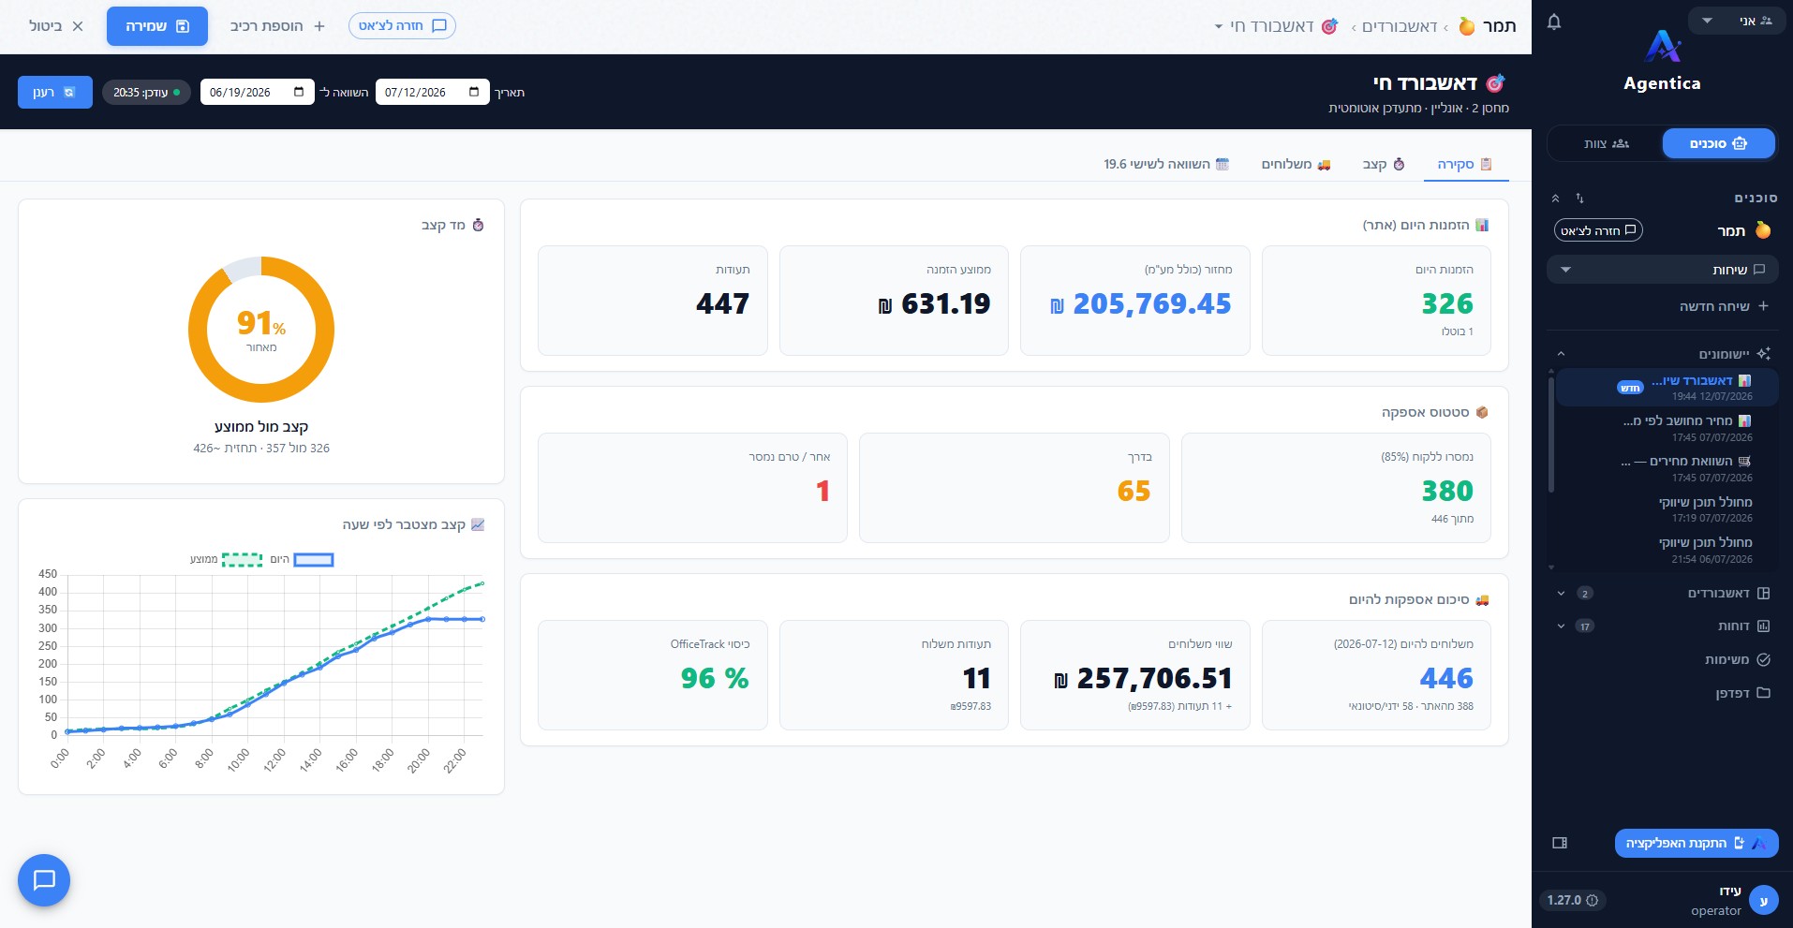
Task: Click the user avatar for עידו
Action: pos(1763,900)
